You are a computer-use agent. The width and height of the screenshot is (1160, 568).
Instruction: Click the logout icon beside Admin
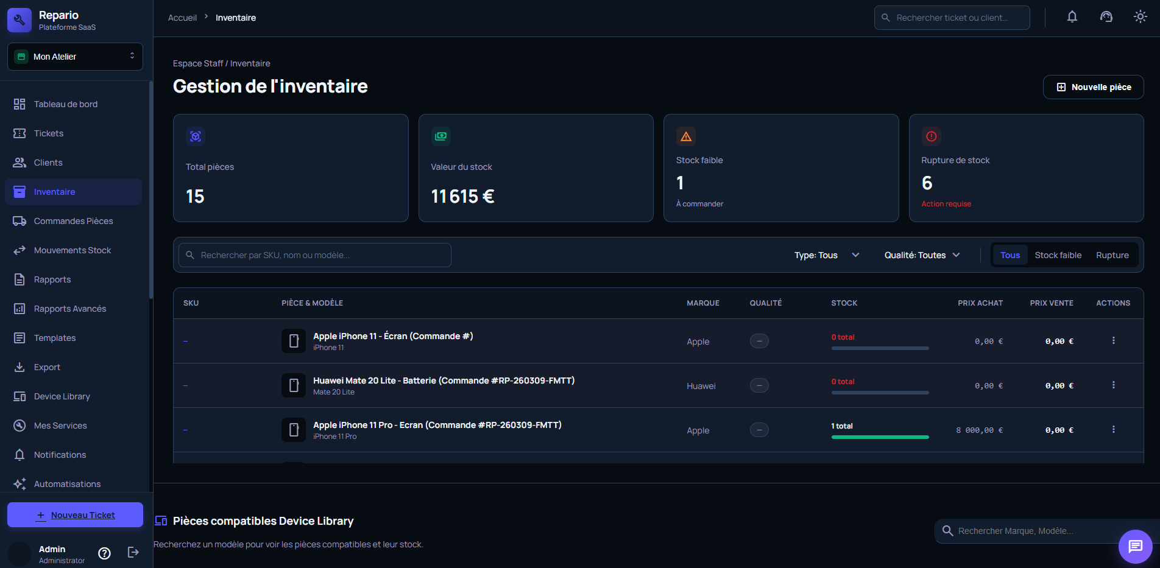click(x=133, y=552)
